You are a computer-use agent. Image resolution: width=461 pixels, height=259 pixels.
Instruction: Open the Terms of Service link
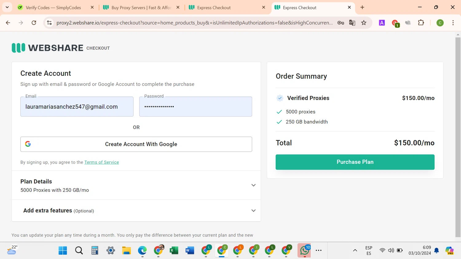click(x=102, y=162)
